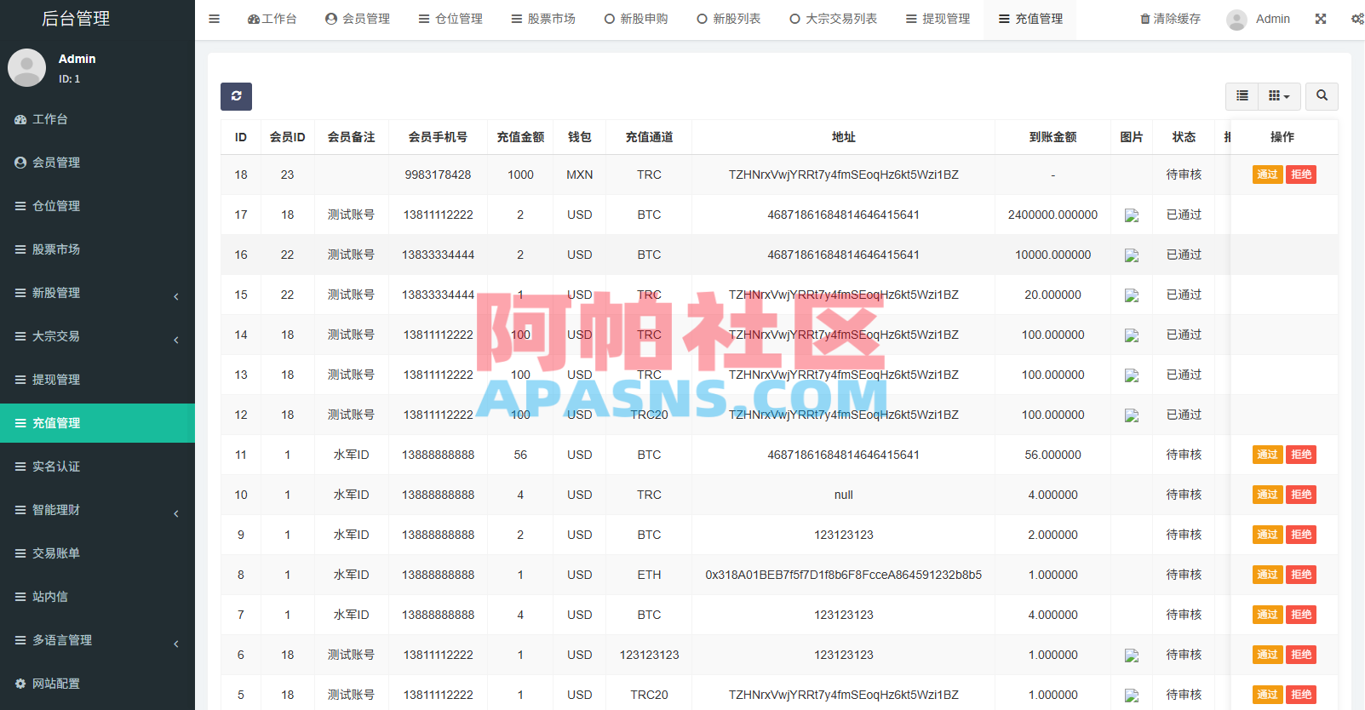Open the Admin user menu
The image size is (1365, 710).
[1259, 19]
